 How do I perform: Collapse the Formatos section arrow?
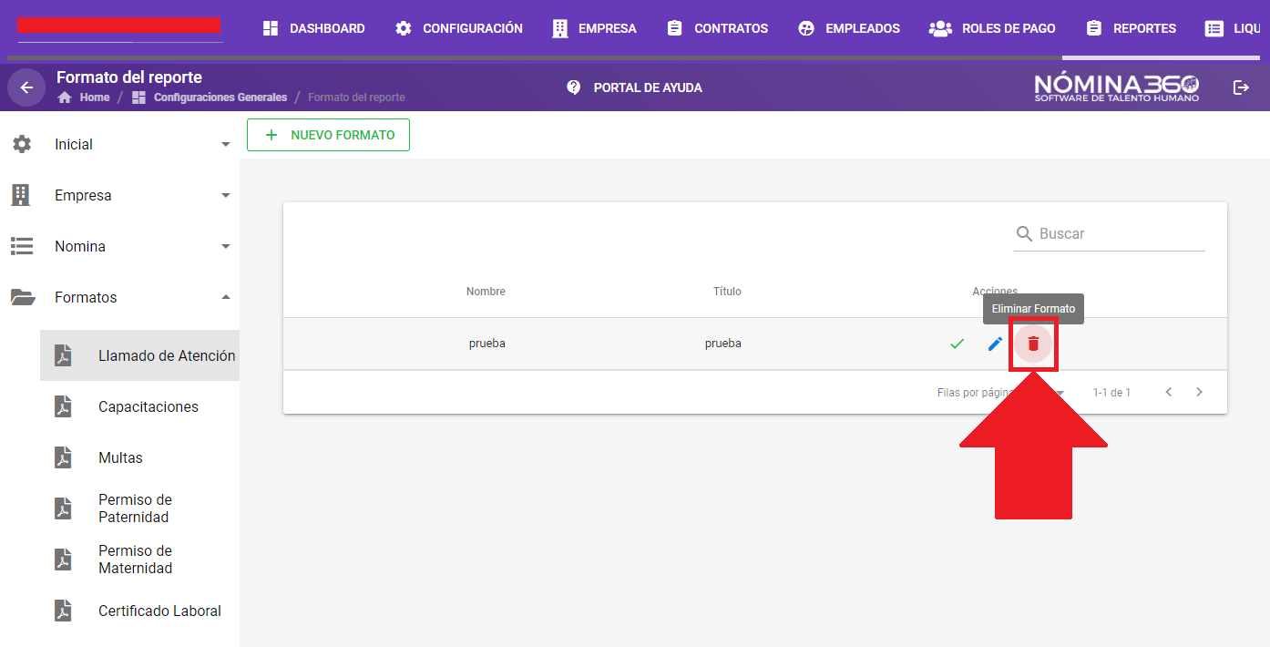[226, 297]
